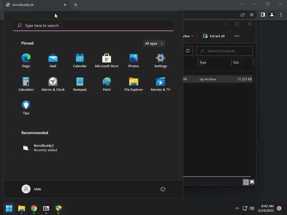Open Microsoft Store
This screenshot has width=287, height=215.
click(107, 61)
